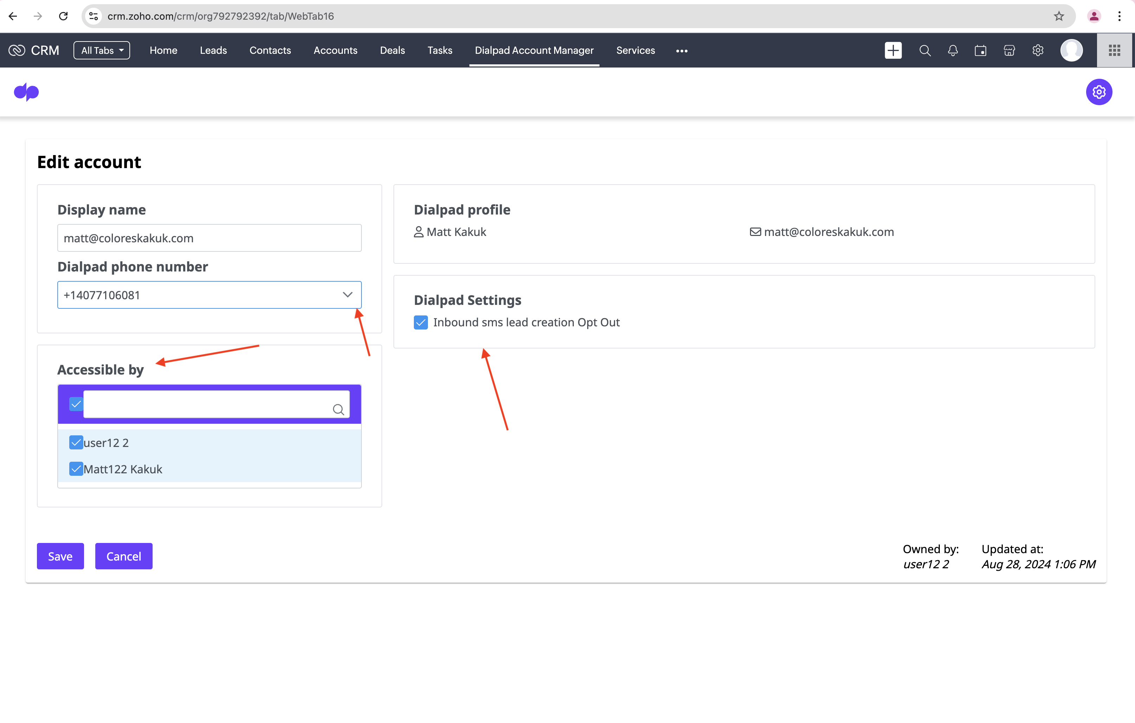The height and width of the screenshot is (723, 1135).
Task: Click the Zoho CRM logo
Action: click(x=34, y=50)
